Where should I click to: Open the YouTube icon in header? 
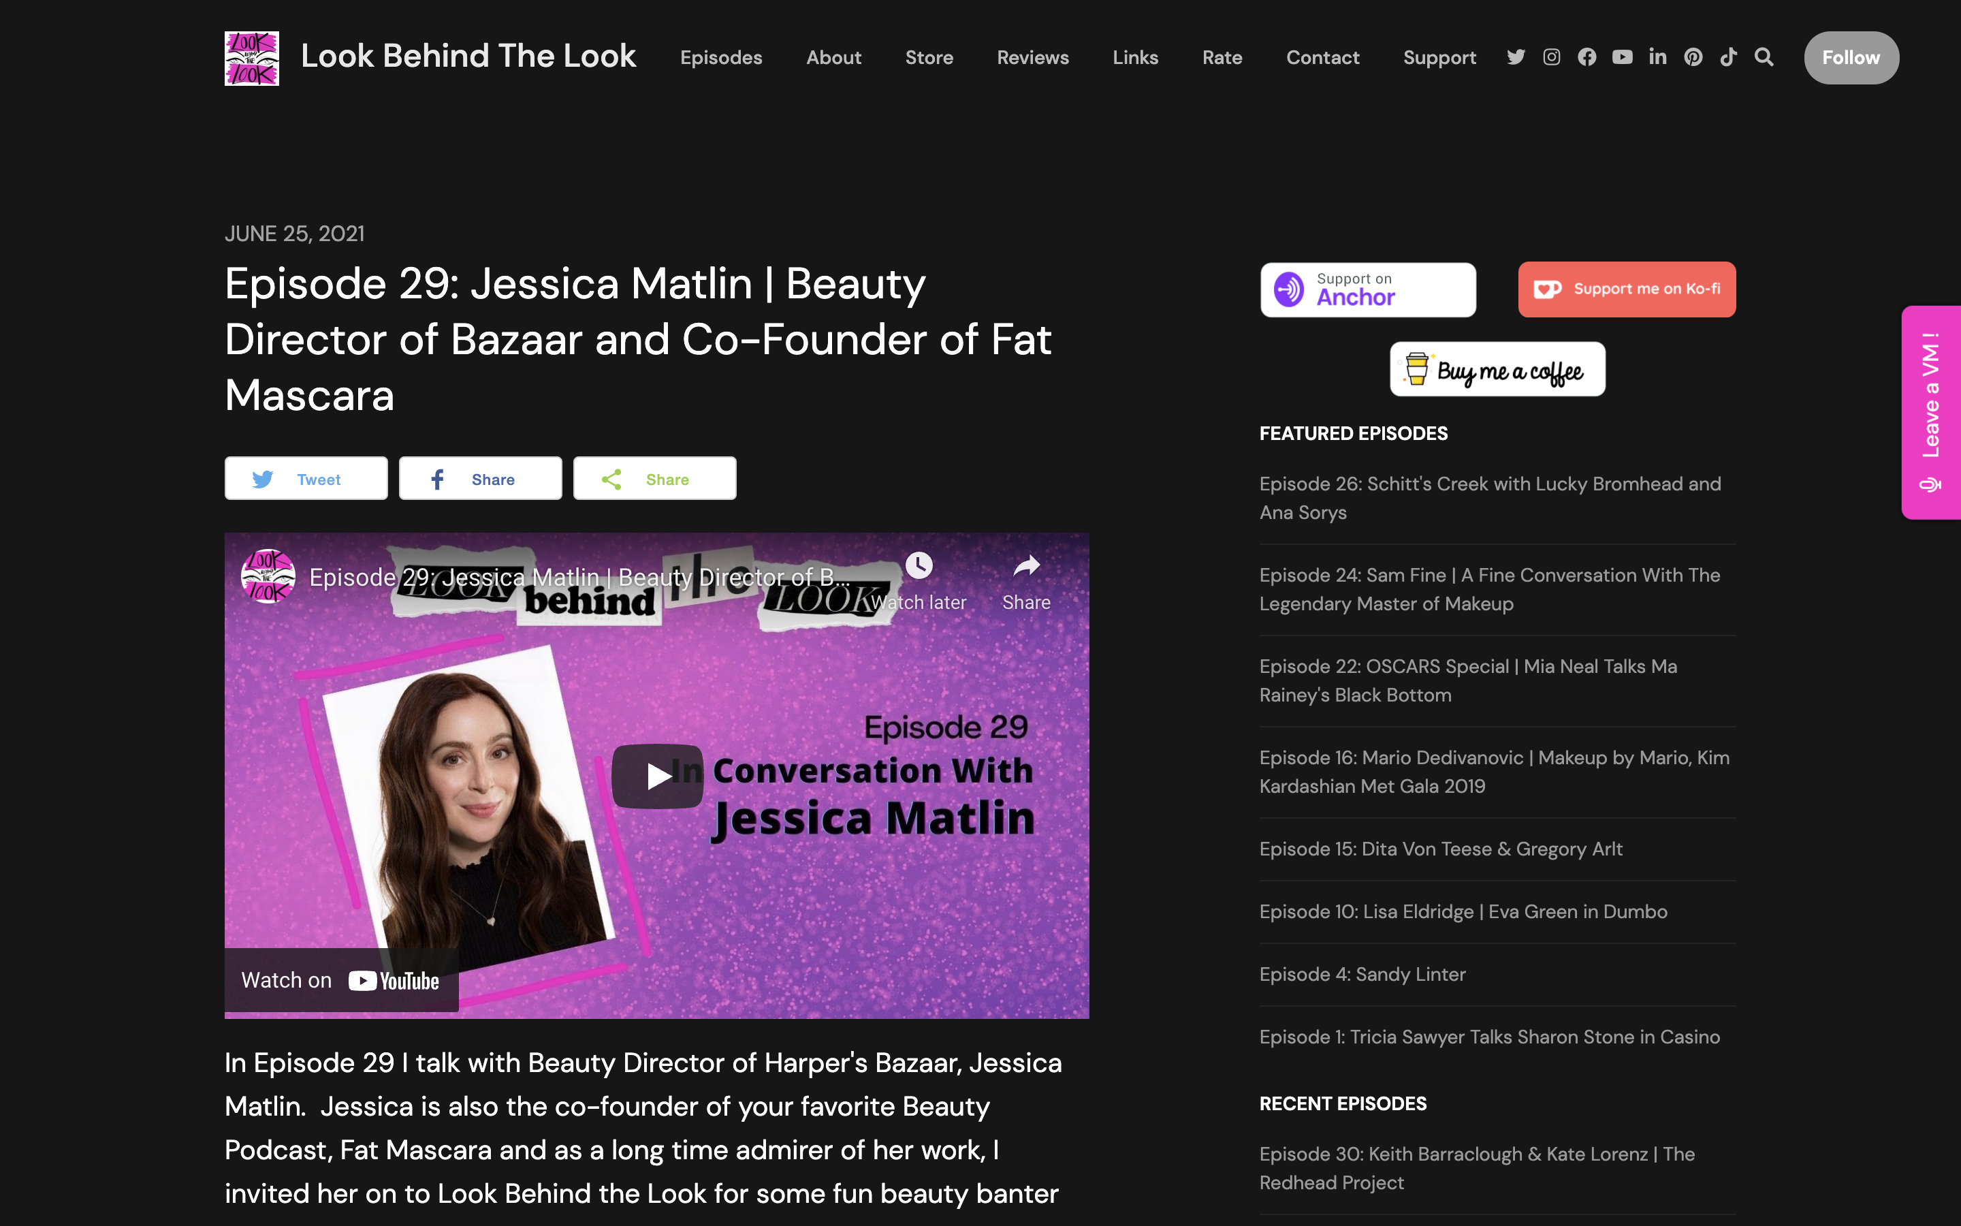(1623, 57)
